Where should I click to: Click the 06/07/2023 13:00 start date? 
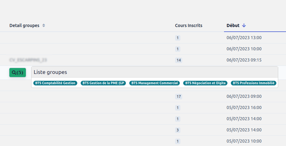click(244, 38)
